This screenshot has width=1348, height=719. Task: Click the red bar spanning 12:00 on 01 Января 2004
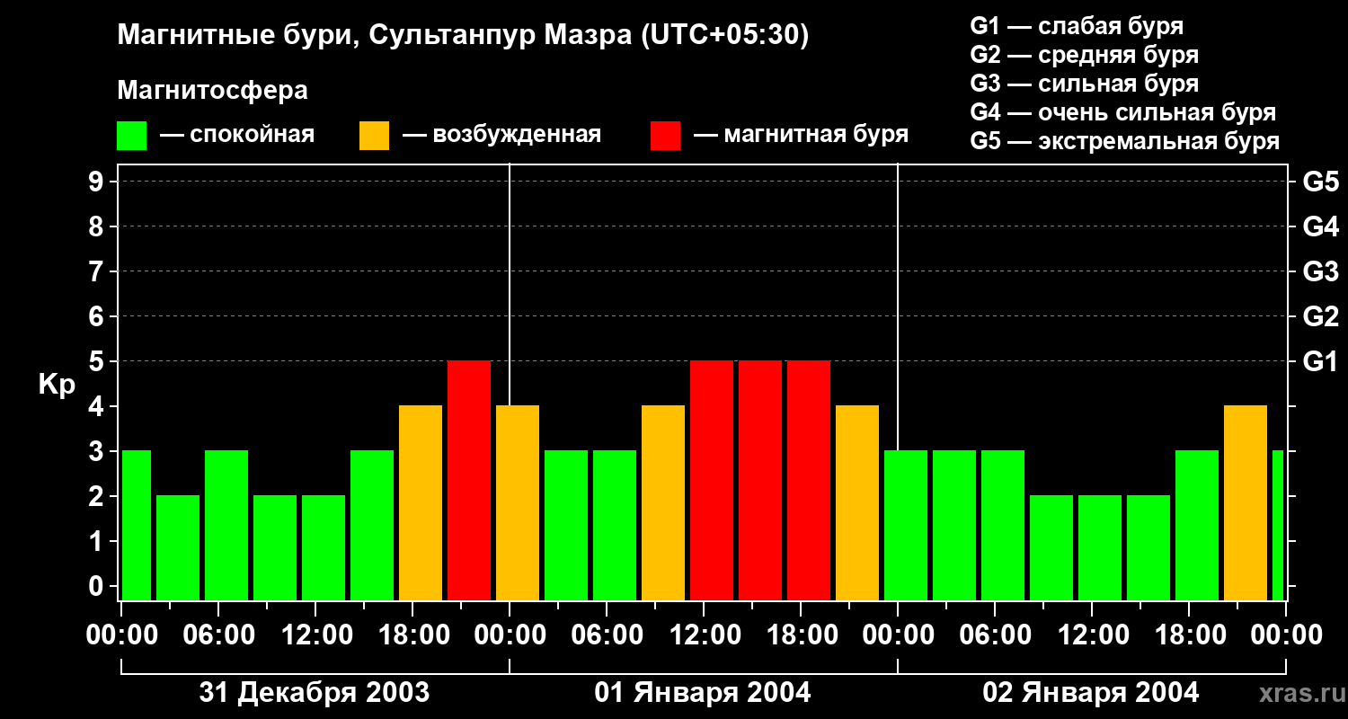coord(712,481)
